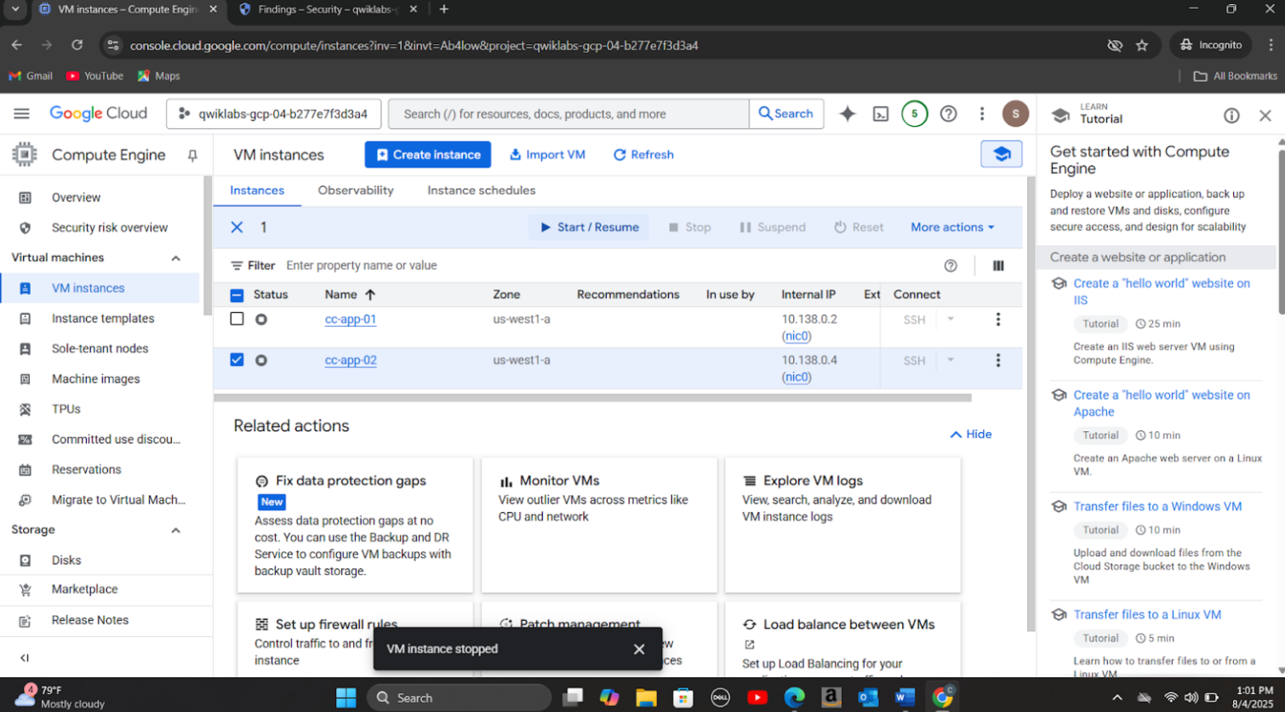Click the Create instance button
The image size is (1285, 712).
click(427, 155)
